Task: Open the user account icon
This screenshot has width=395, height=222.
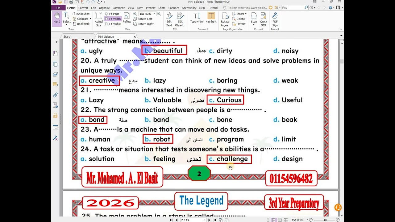Action: tap(338, 8)
